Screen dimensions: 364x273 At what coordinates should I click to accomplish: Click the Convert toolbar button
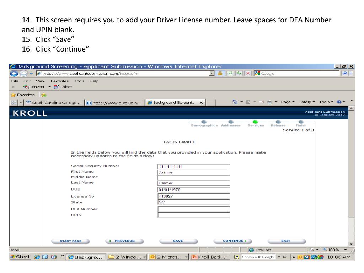(x=34, y=87)
